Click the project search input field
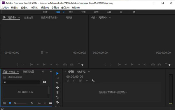Image resolution: width=175 pixels, height=110 pixels. 21,82
